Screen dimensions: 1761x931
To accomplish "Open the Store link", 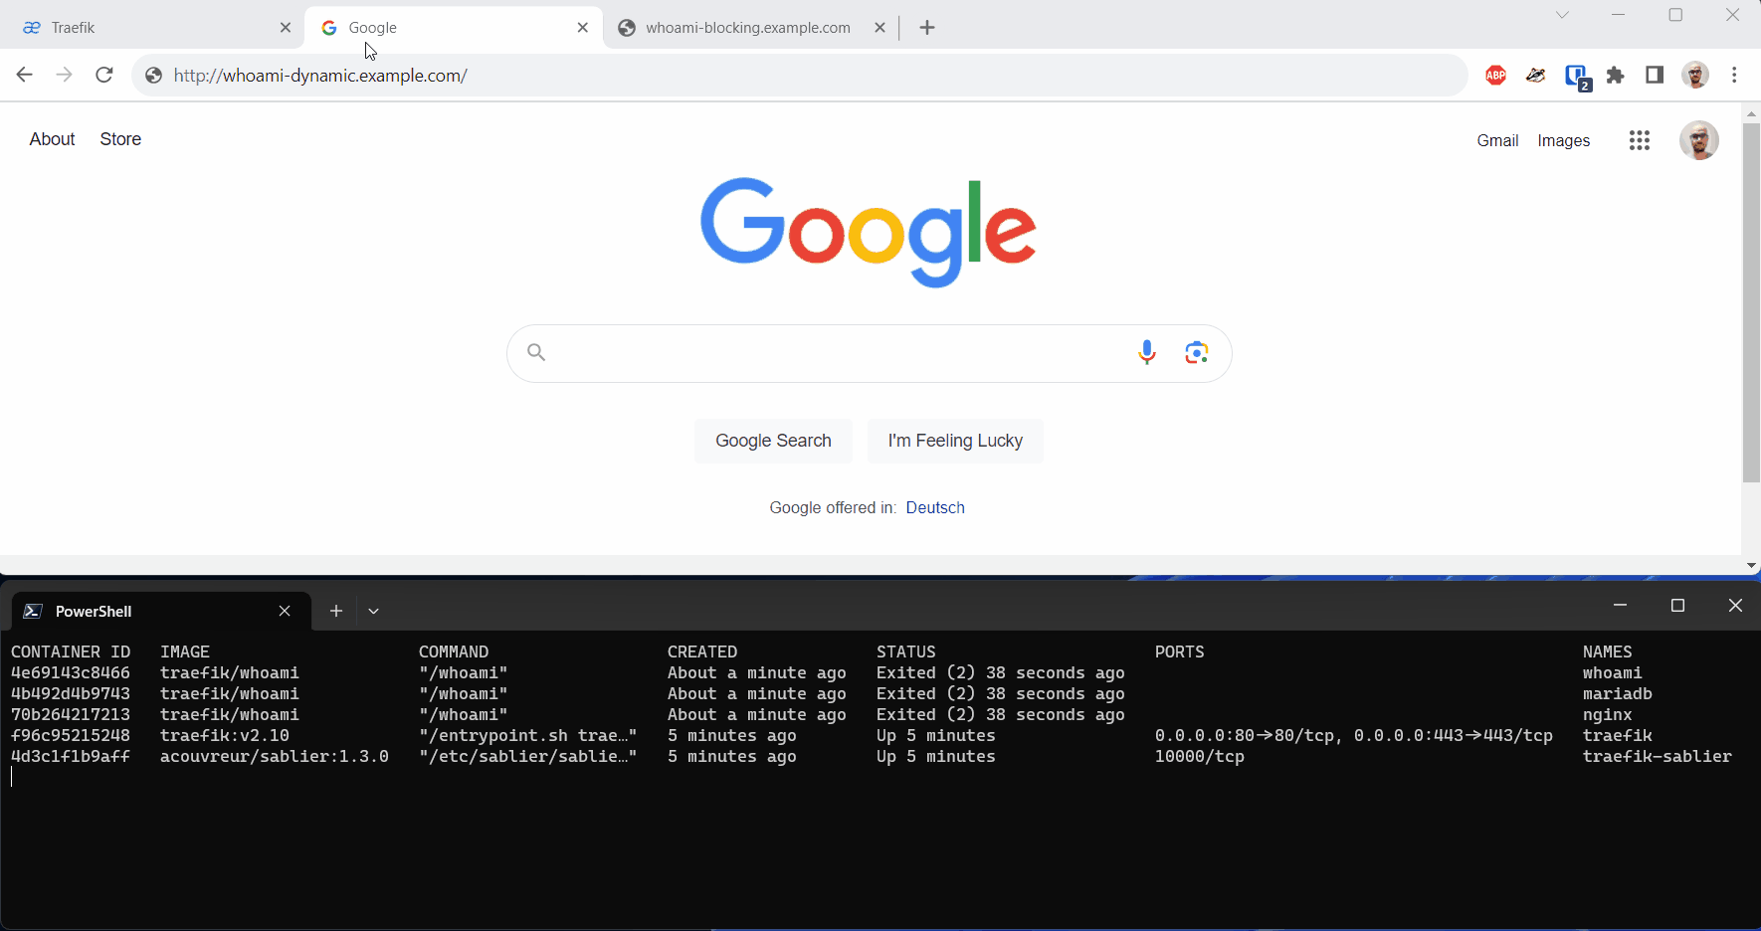I will pyautogui.click(x=120, y=139).
